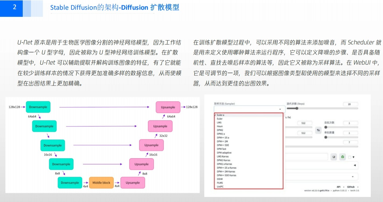
Task: Open the Github link in the footer
Action: pos(350,187)
